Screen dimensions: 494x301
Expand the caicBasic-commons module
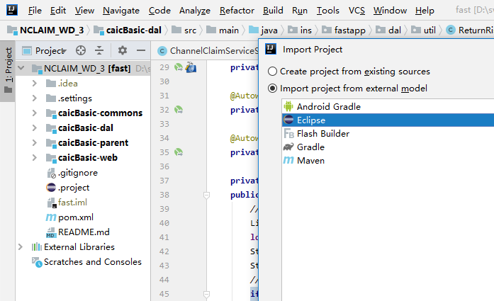(x=34, y=113)
